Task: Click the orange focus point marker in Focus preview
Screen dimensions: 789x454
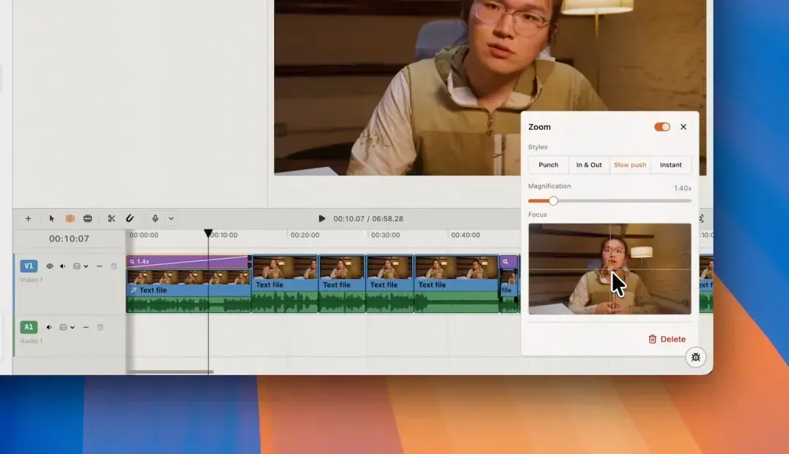Action: tap(609, 272)
